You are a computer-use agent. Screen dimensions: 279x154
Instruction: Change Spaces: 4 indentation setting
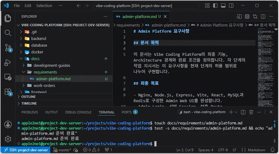tap(205, 150)
